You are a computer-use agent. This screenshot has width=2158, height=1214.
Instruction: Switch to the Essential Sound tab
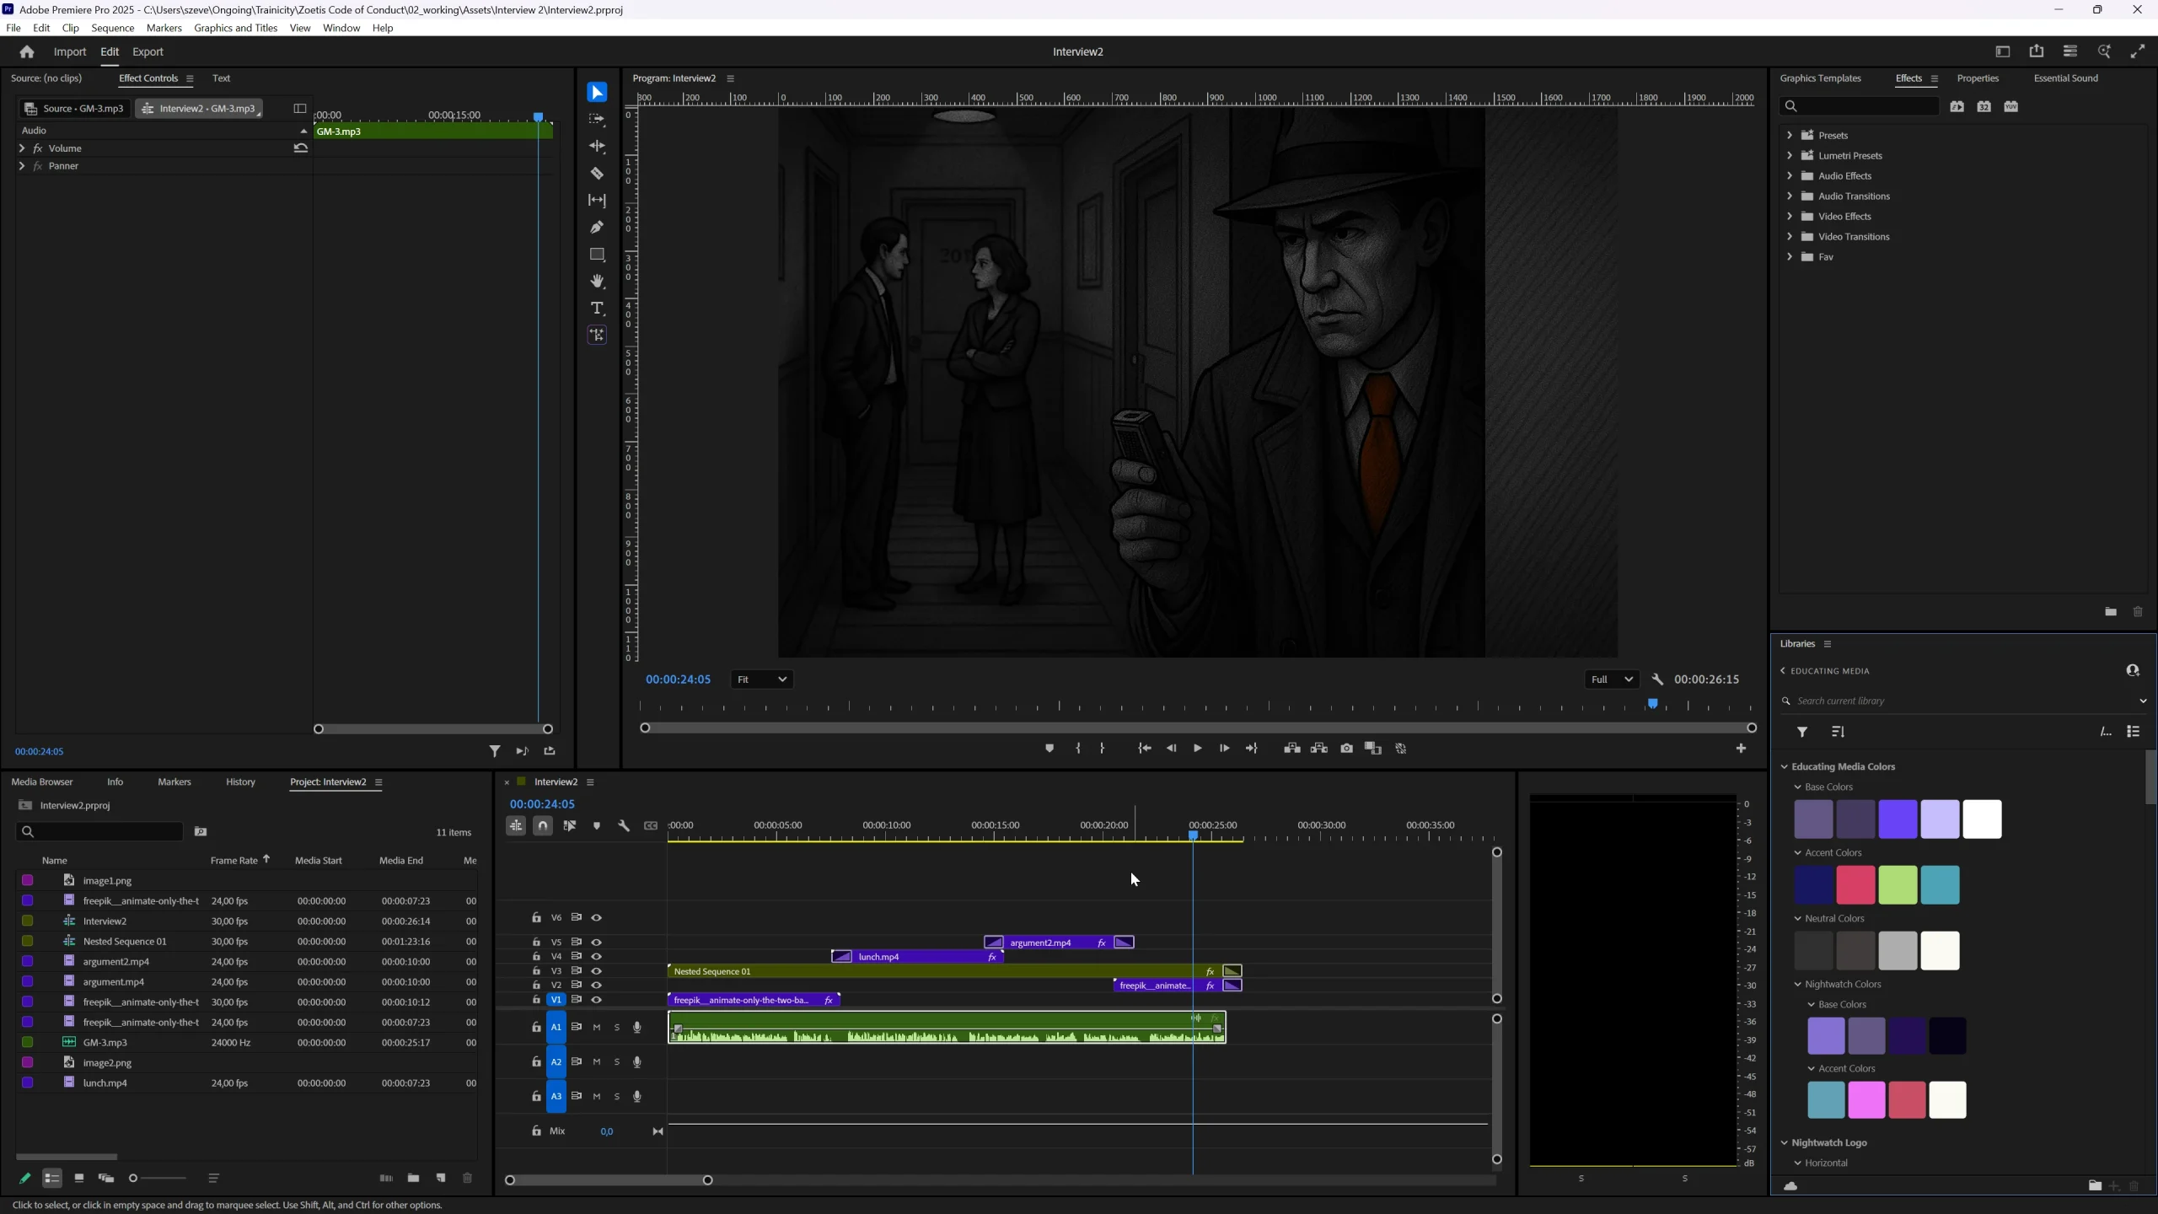click(x=2065, y=78)
